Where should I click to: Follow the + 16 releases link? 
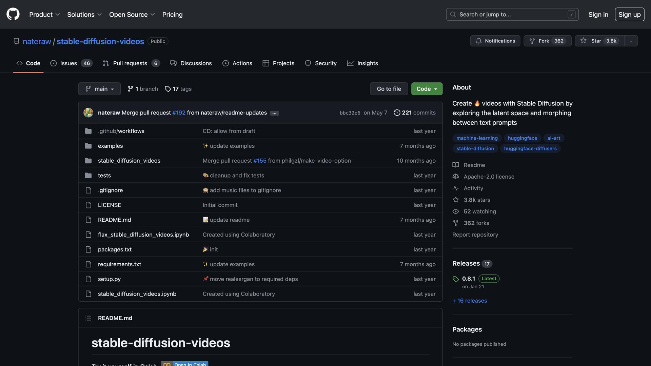point(469,301)
